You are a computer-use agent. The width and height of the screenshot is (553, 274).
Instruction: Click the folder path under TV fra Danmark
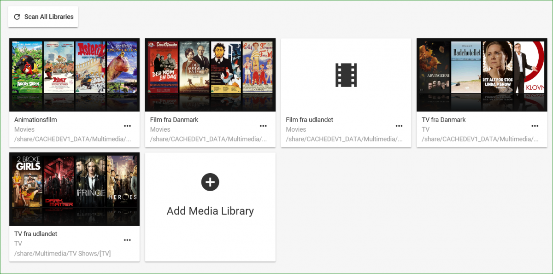tap(481, 139)
